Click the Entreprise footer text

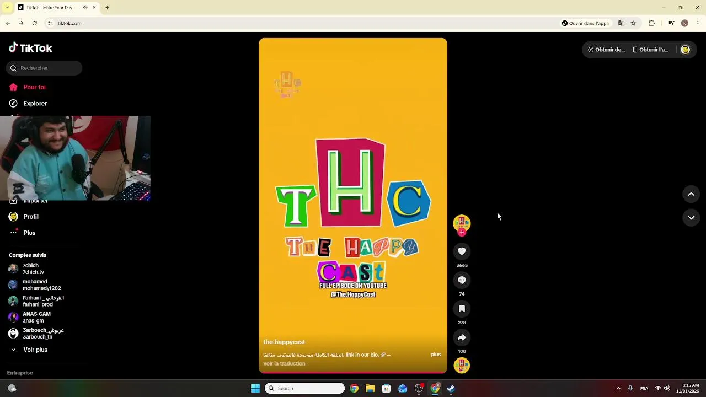point(20,373)
